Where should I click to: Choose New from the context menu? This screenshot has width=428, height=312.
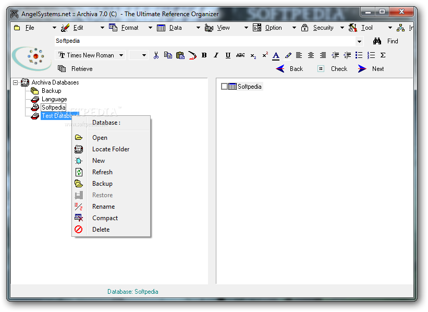pyautogui.click(x=112, y=161)
